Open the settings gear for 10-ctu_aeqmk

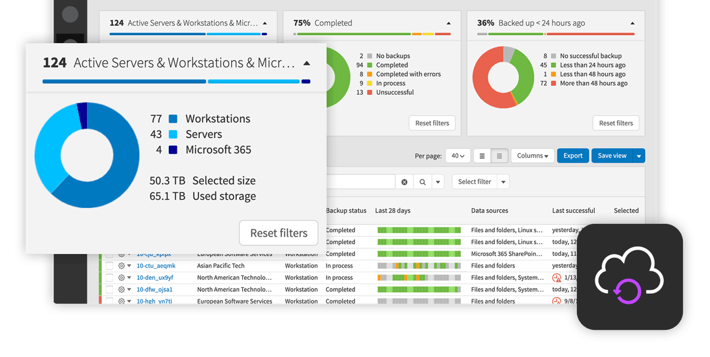coord(121,266)
